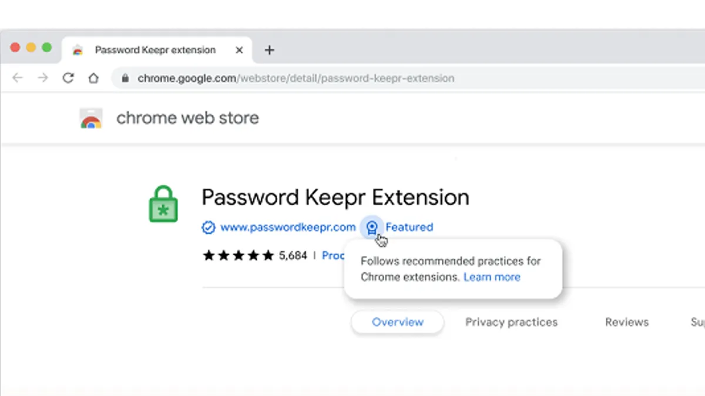Click the Featured ribbon badge icon
Screen dimensions: 705x396
pyautogui.click(x=371, y=227)
